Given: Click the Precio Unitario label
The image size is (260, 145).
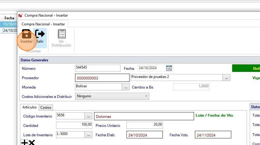Looking at the screenshot, I should click(x=108, y=126).
